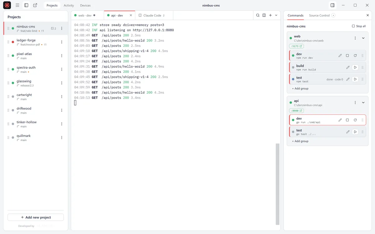Open spectra-auth project options menu
Screen dimensions: 375x234
(x=62, y=69)
